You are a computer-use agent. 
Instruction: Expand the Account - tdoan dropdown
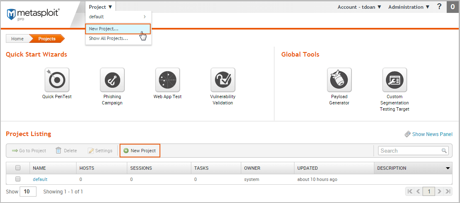tap(359, 7)
